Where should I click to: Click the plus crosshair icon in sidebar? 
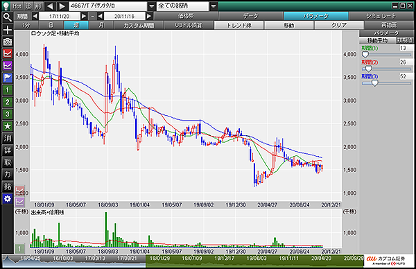point(8,30)
